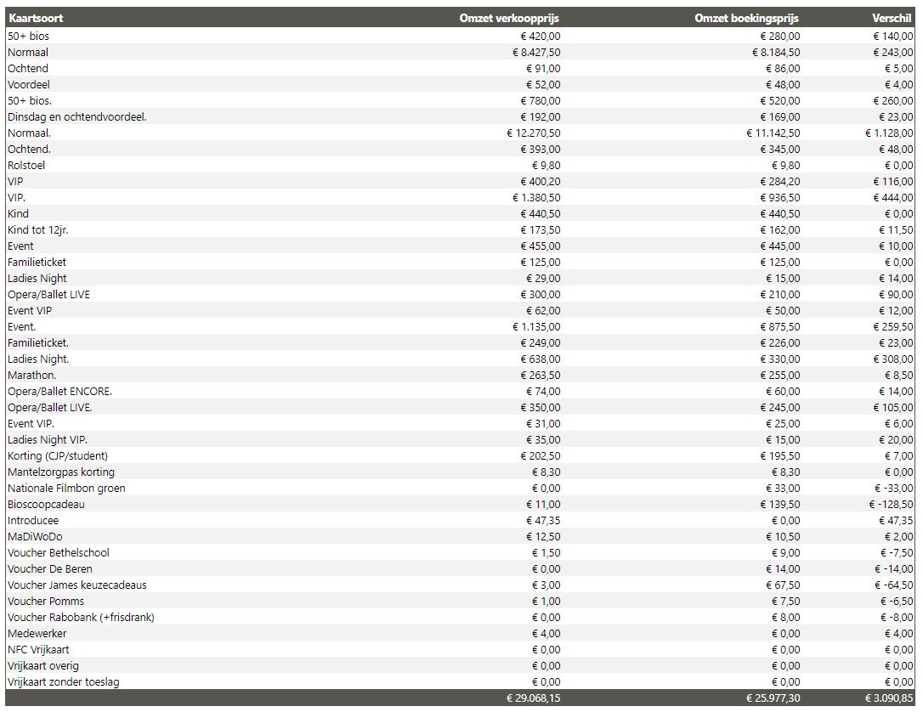923x712 pixels.
Task: Click the value € 1.135,00
Action: (x=536, y=326)
